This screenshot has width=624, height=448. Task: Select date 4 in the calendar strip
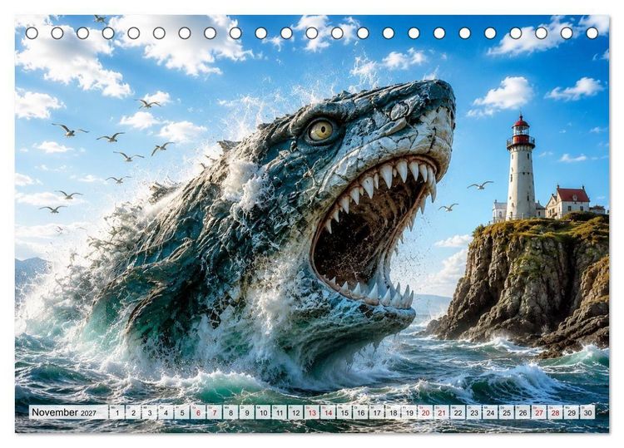click(166, 412)
